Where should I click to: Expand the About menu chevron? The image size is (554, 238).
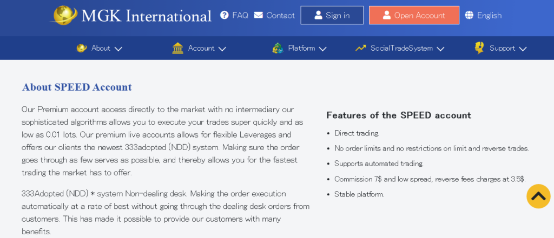[x=118, y=49]
